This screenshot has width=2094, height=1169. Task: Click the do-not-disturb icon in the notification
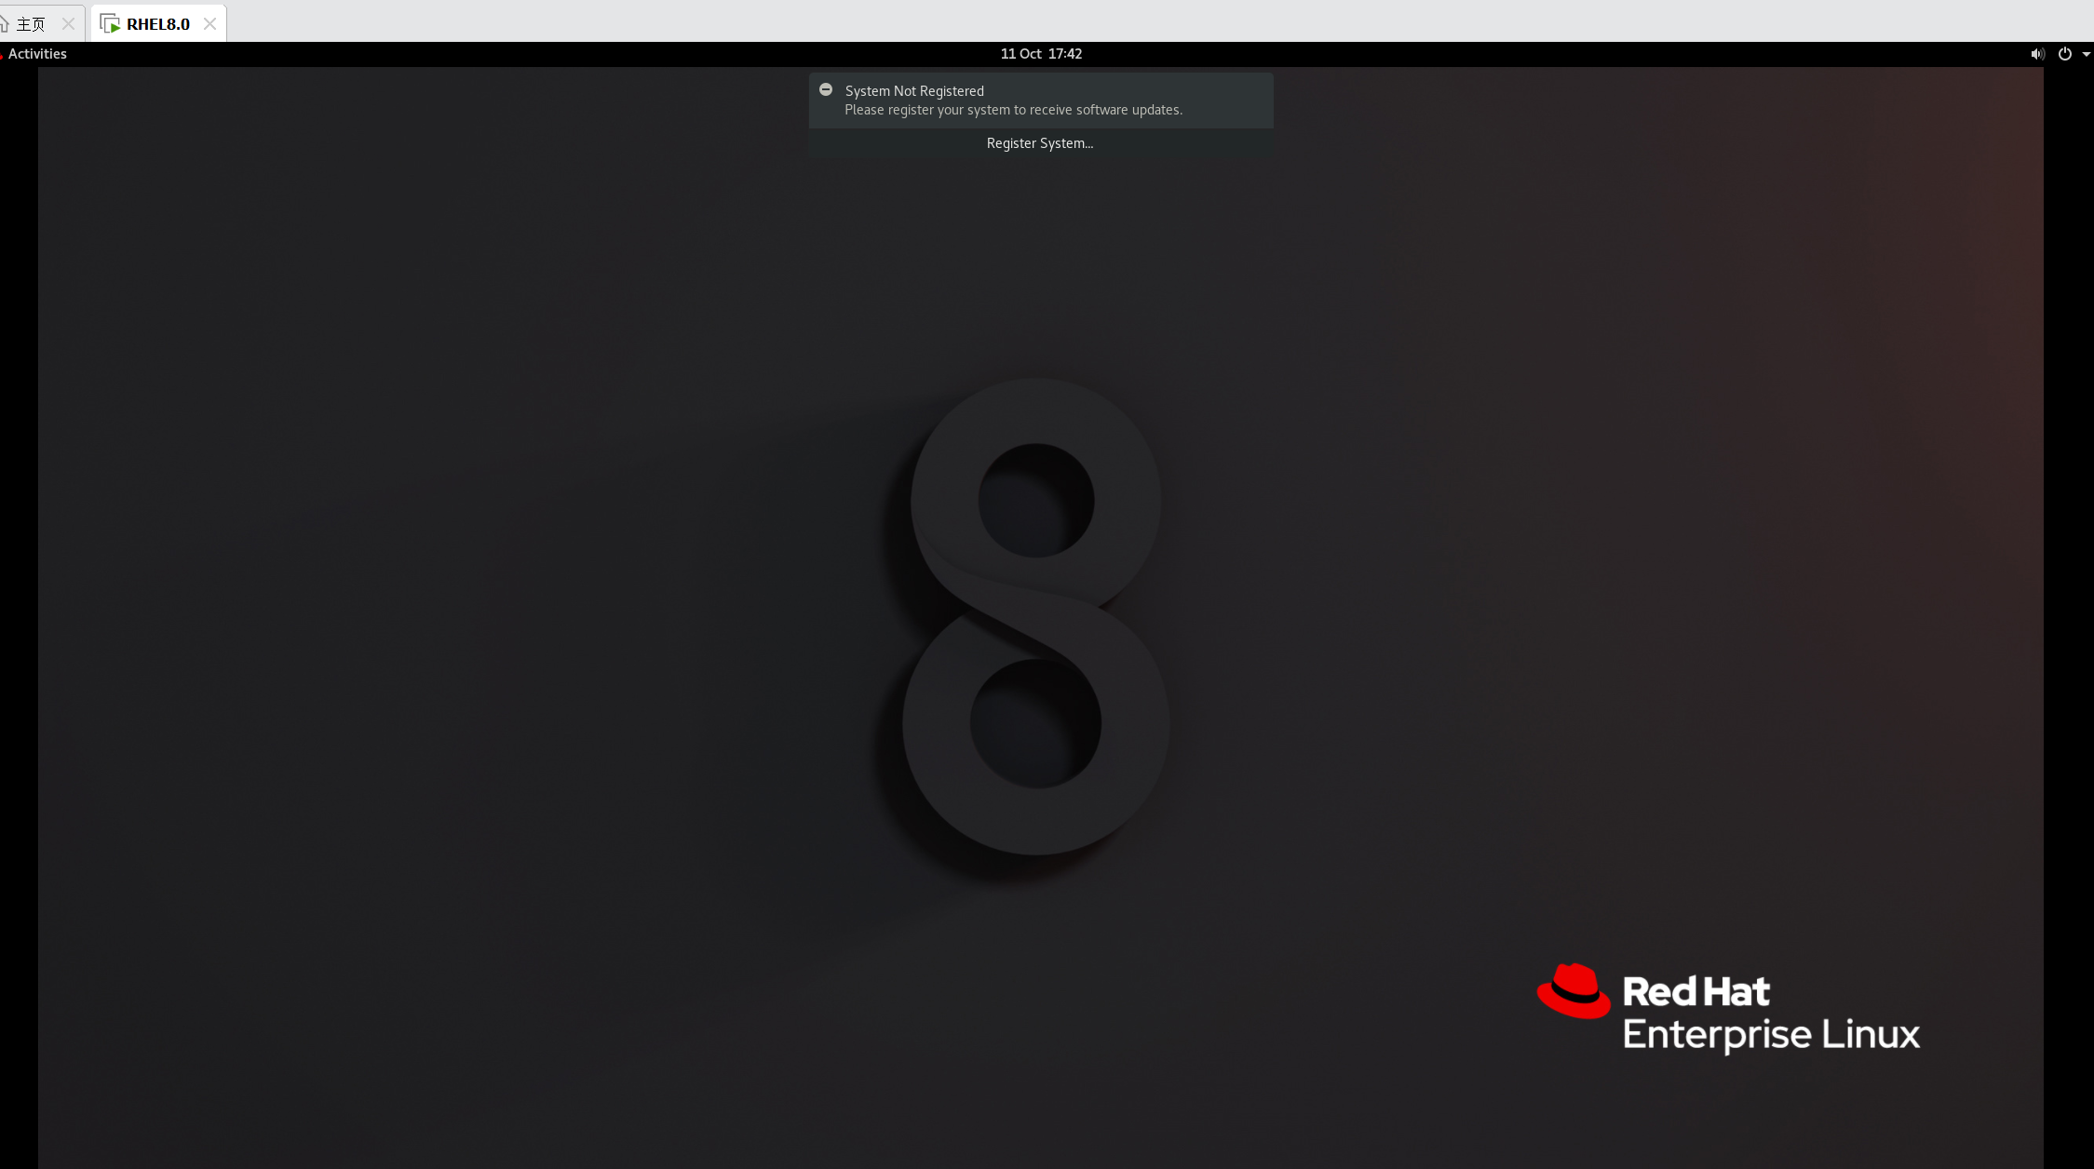[826, 89]
